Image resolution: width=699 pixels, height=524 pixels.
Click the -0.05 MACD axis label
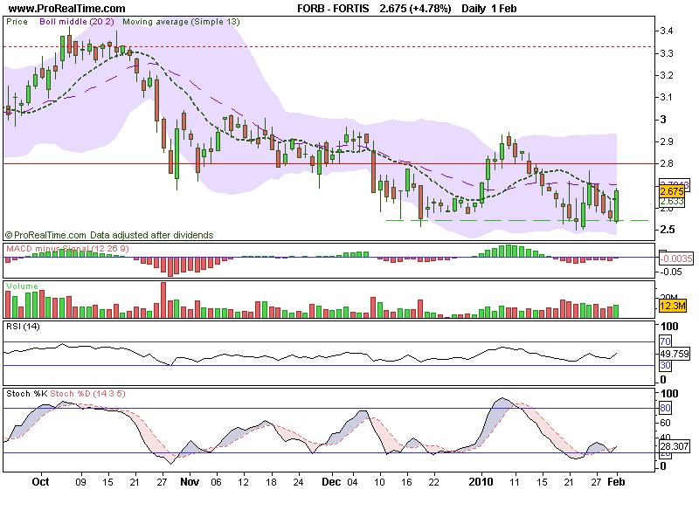tap(671, 272)
